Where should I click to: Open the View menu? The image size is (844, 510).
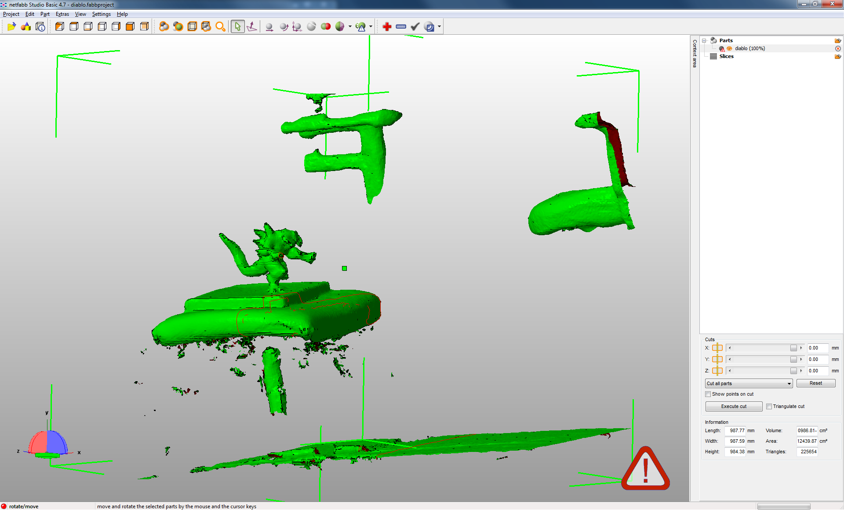click(x=80, y=14)
